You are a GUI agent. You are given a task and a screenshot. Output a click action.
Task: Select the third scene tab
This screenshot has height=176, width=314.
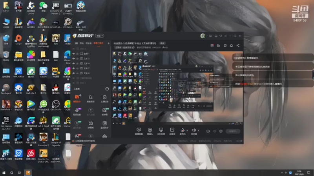pos(89,43)
